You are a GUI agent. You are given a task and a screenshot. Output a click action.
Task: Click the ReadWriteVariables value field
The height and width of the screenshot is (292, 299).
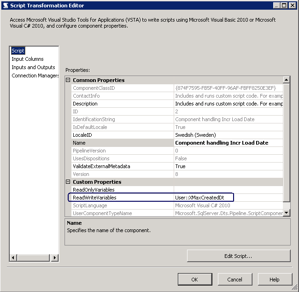[x=203, y=198]
